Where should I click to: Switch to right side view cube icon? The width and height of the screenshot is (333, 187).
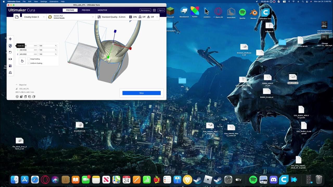(34, 97)
